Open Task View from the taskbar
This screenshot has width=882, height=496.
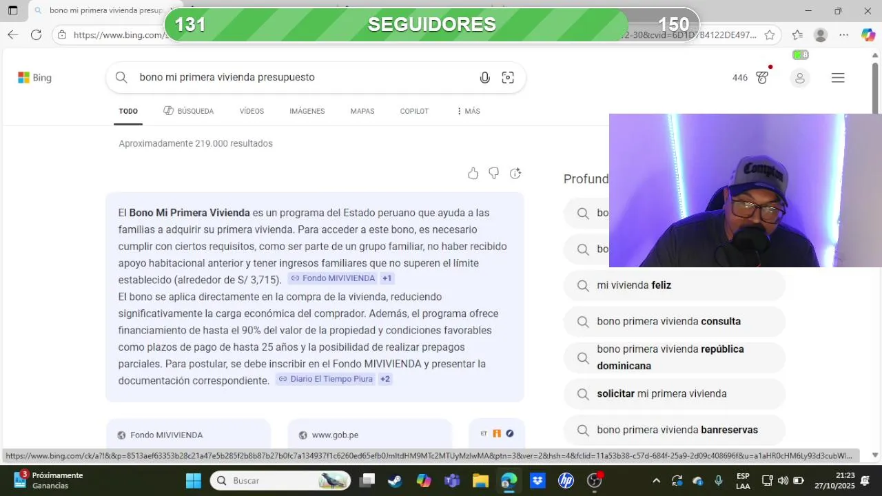(367, 480)
